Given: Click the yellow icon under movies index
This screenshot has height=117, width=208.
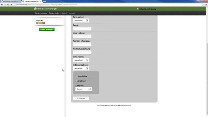Looking at the screenshot, I should (x=40, y=23).
